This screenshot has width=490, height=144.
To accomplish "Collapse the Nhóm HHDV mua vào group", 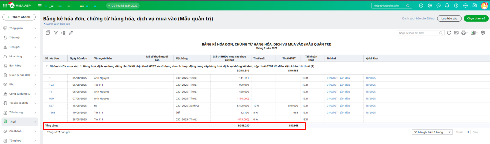I will coord(47,66).
